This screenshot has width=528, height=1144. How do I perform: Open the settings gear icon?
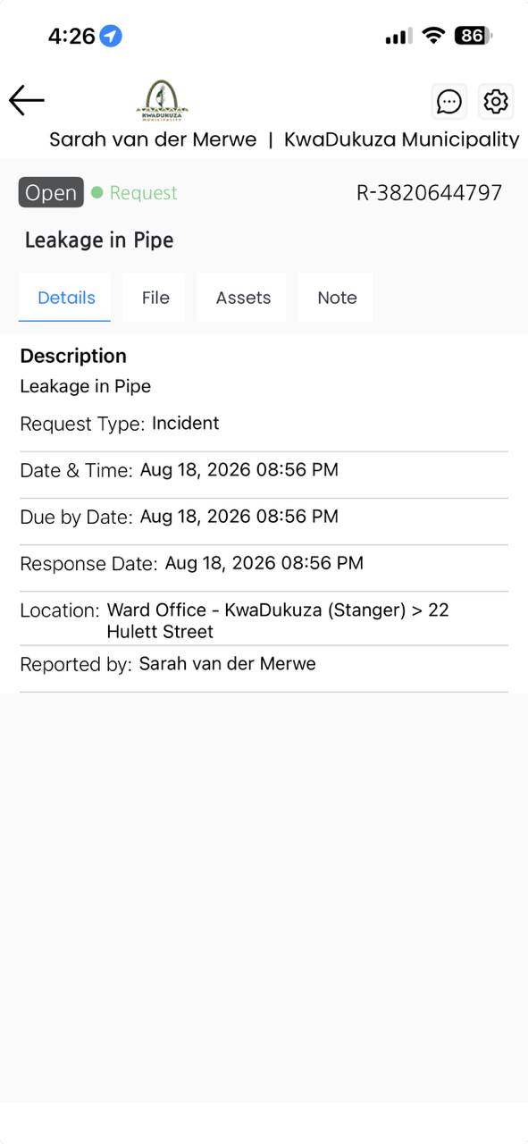tap(495, 102)
